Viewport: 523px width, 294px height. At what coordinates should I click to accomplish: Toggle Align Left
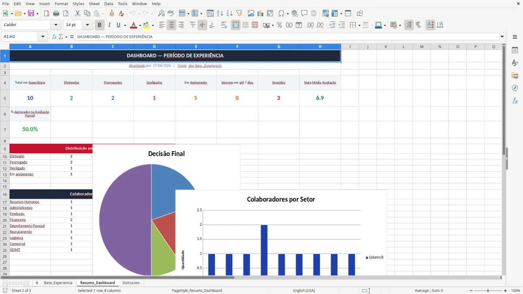pyautogui.click(x=162, y=25)
